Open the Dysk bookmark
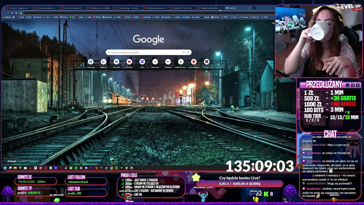Image resolution: width=364 pixels, height=205 pixels. (x=29, y=17)
